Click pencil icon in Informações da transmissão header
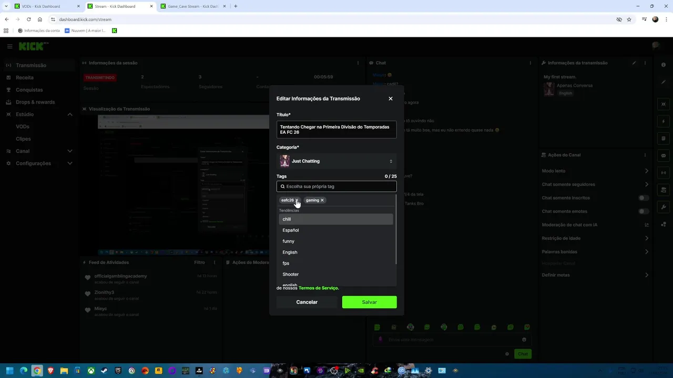This screenshot has height=378, width=673. pyautogui.click(x=634, y=63)
